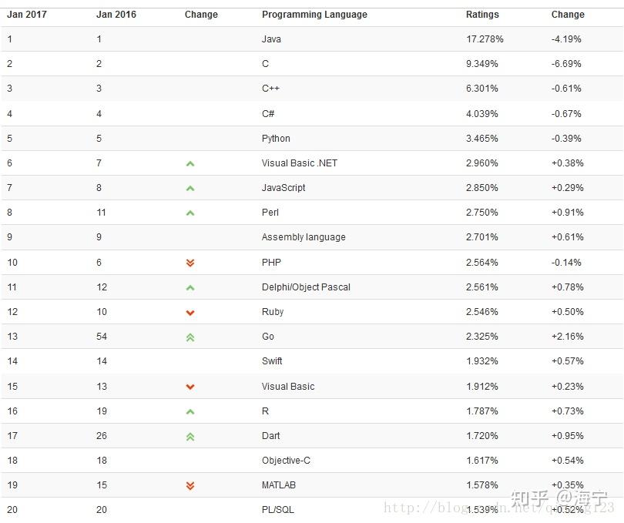
Task: Click double-up green arrow beside Go
Action: (x=190, y=337)
